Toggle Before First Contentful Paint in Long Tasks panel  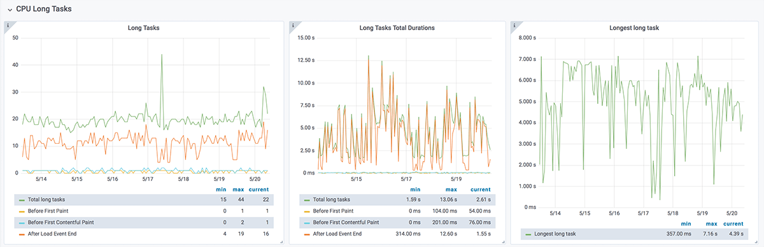(62, 222)
